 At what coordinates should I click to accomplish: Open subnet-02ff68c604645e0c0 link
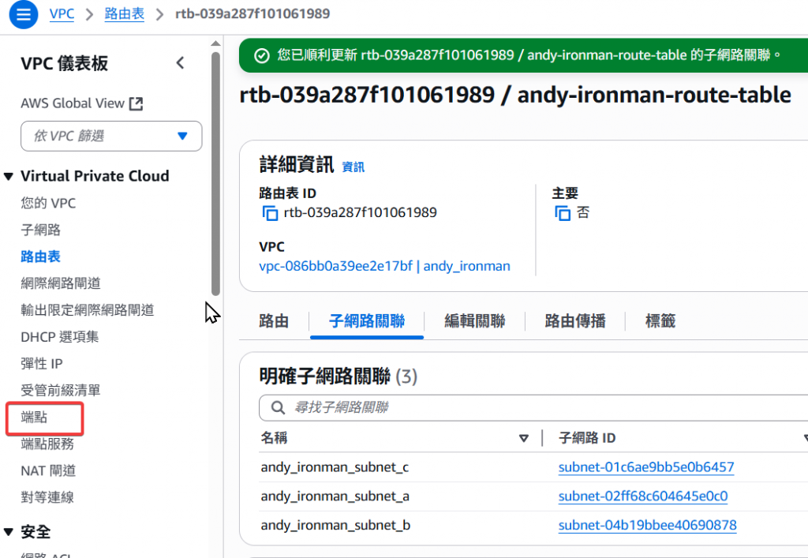643,496
